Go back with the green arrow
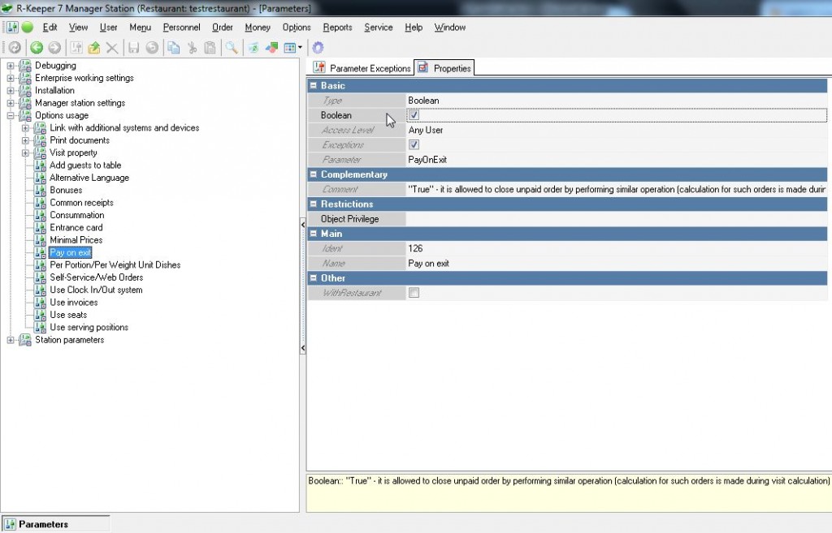This screenshot has width=832, height=533. (x=36, y=48)
